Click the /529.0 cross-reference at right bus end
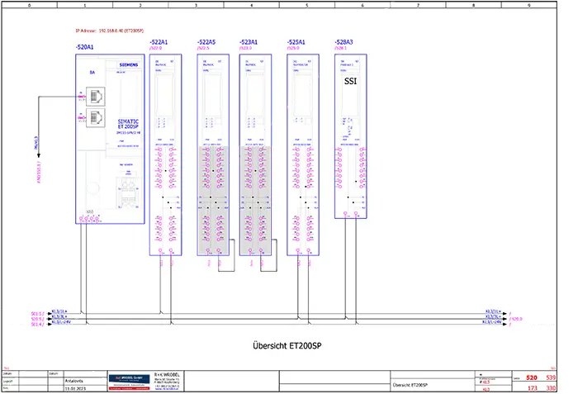Viewport: 578px width, 394px height. (x=517, y=318)
